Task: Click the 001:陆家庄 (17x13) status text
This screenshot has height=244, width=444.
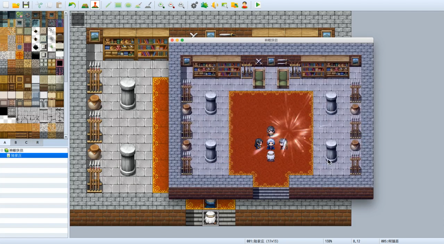Action: 262,241
